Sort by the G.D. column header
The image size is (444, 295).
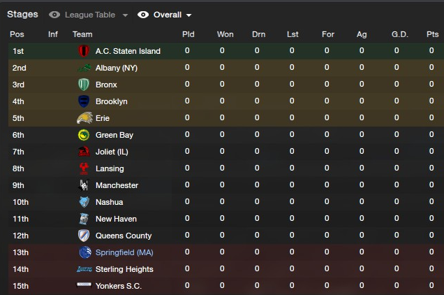(x=400, y=34)
